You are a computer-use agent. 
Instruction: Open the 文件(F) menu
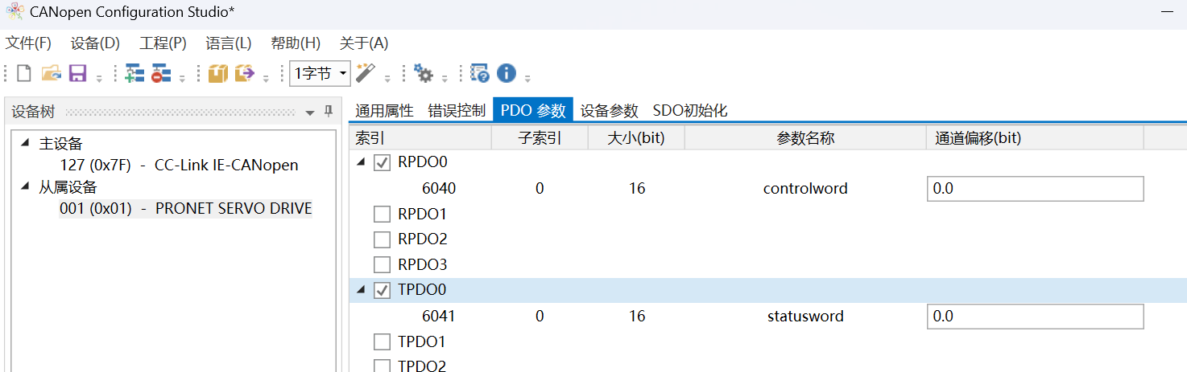[x=28, y=43]
